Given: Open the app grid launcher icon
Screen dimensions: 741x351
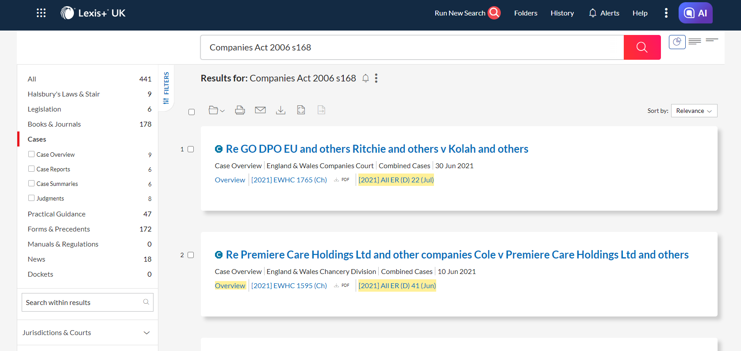Looking at the screenshot, I should [41, 13].
